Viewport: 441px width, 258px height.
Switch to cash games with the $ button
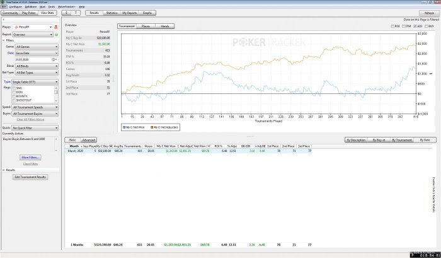[x=66, y=13]
